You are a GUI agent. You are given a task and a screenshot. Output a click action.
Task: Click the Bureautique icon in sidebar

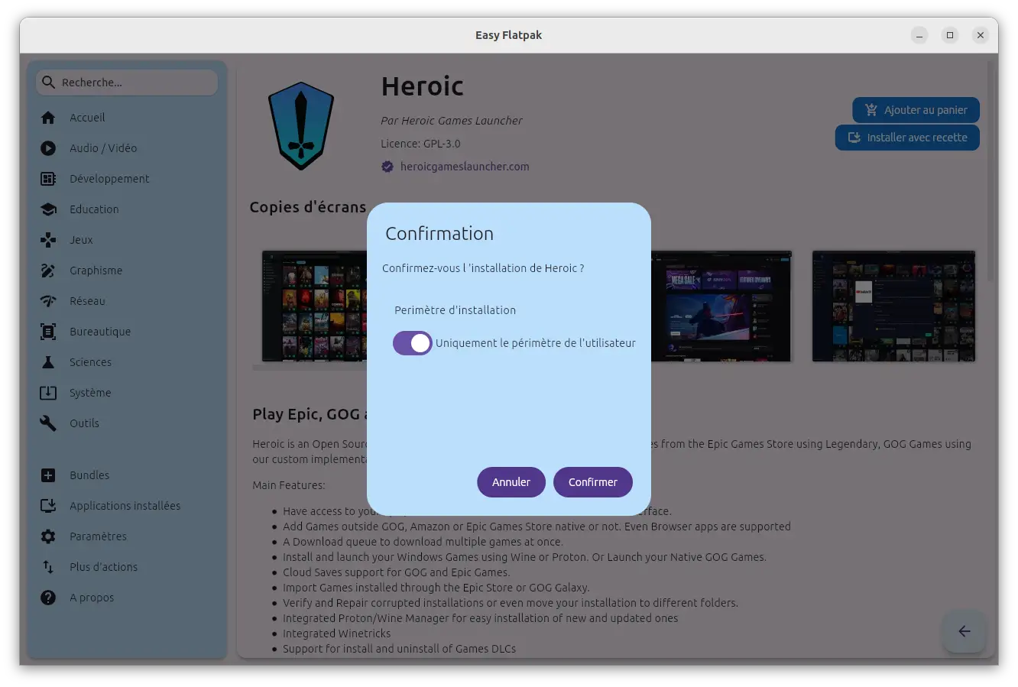[x=48, y=332]
